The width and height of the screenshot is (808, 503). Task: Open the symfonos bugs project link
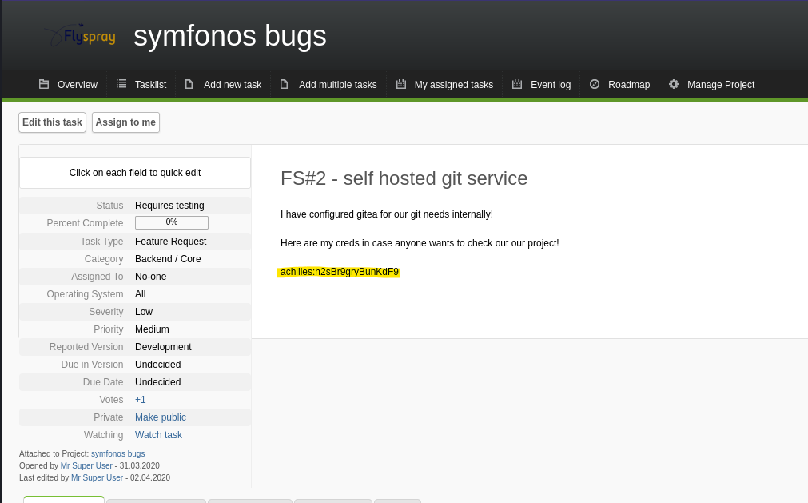click(118, 453)
